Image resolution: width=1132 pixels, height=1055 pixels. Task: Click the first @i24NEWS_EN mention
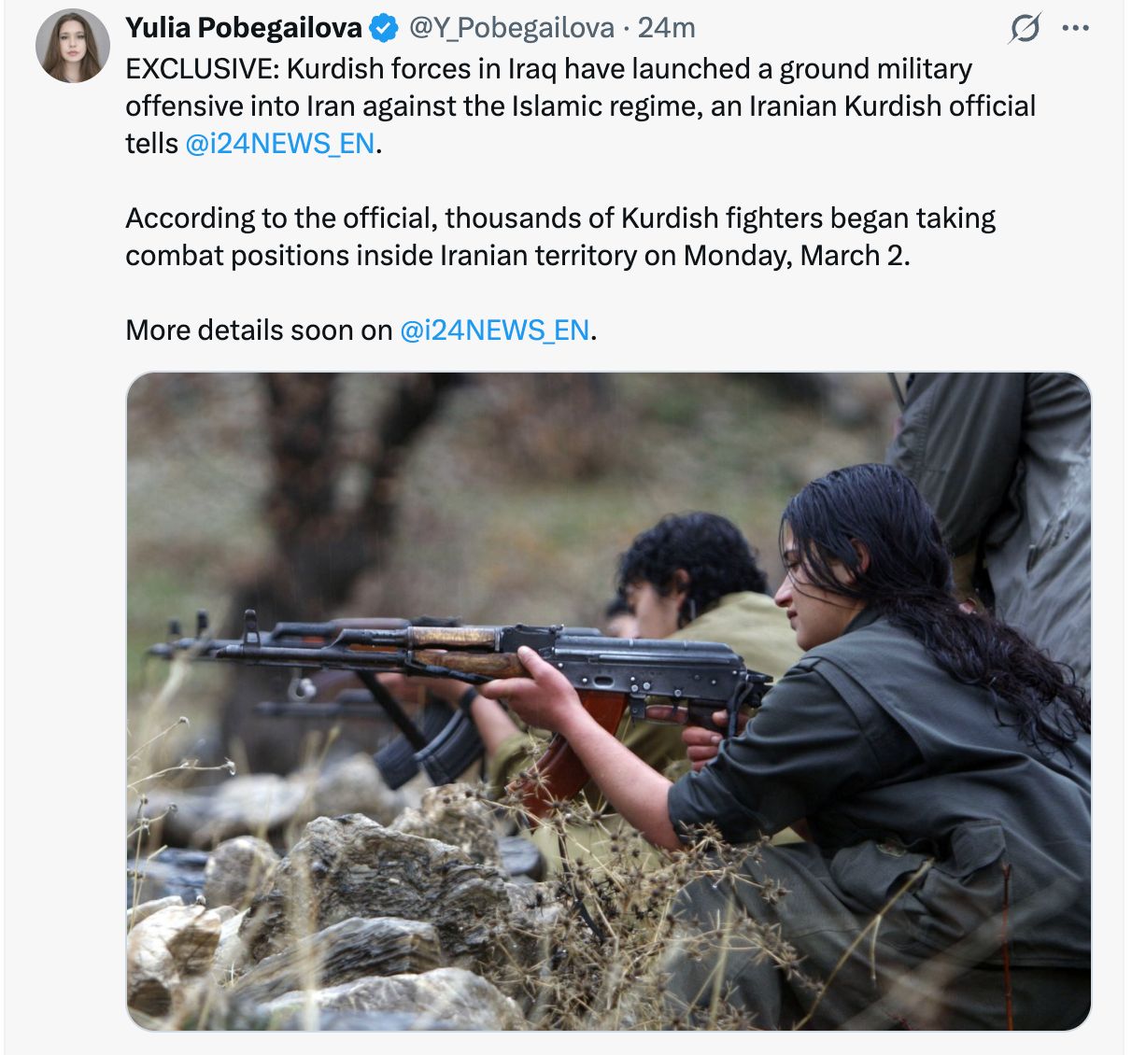[279, 144]
